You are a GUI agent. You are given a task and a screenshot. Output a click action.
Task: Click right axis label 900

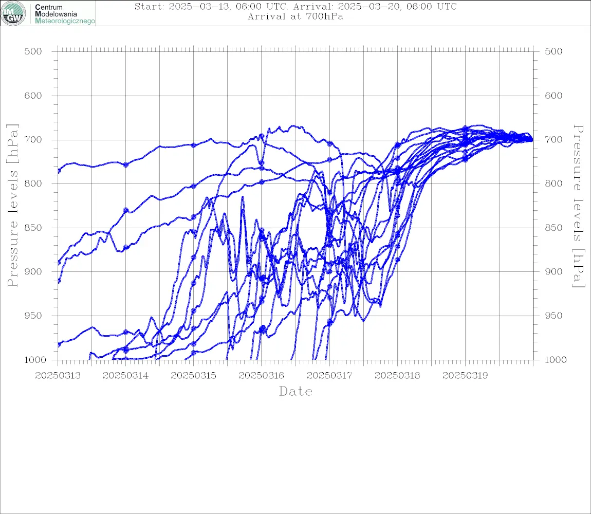point(553,271)
